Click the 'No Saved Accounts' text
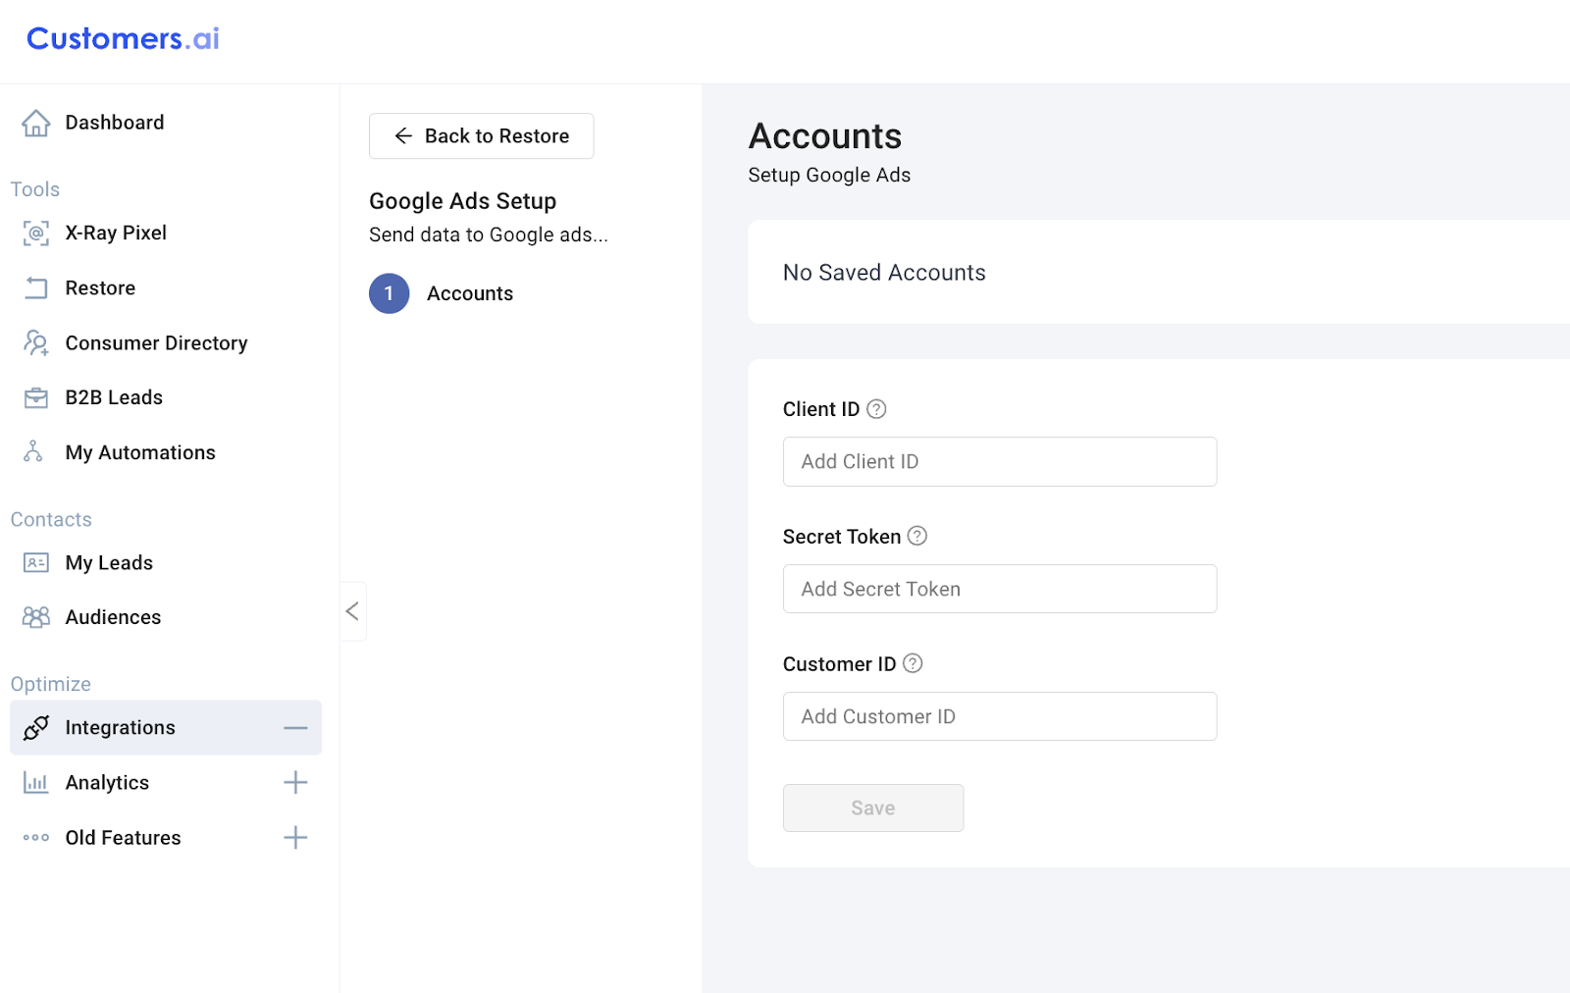The image size is (1570, 993). click(x=884, y=273)
